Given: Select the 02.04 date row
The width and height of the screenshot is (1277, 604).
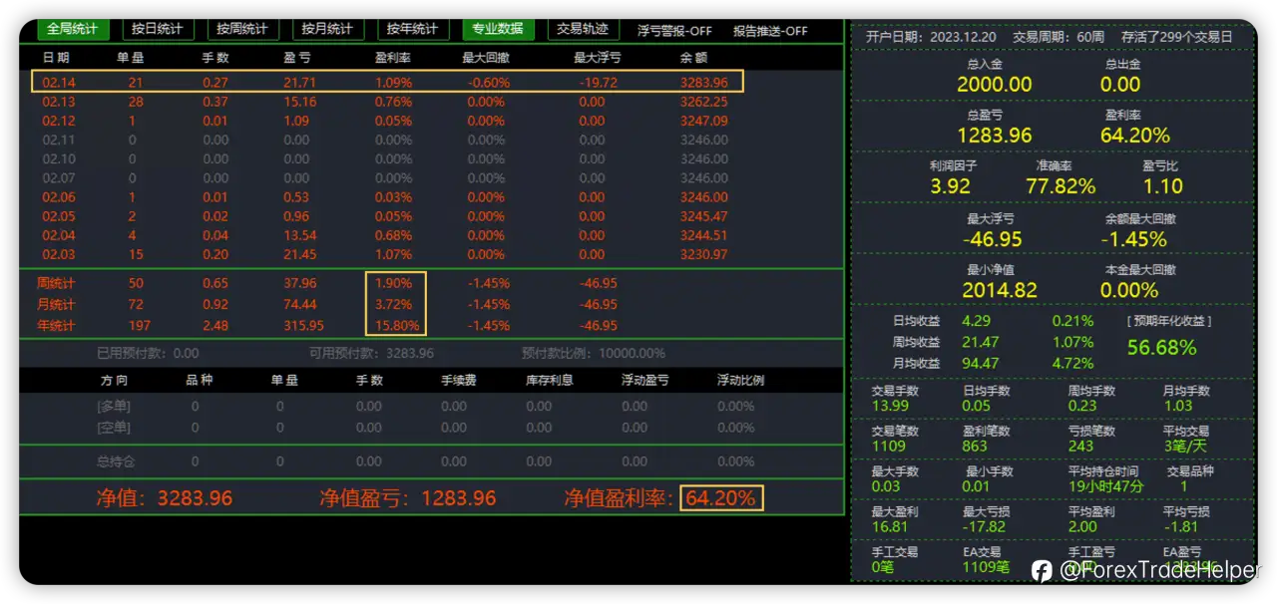Looking at the screenshot, I should click(387, 235).
